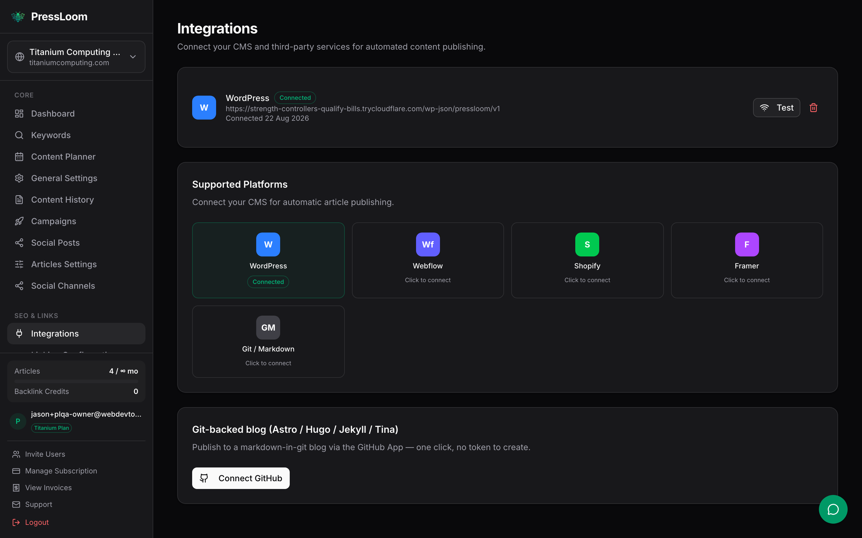
Task: Click the account email jason+plqa-owner
Action: point(86,414)
